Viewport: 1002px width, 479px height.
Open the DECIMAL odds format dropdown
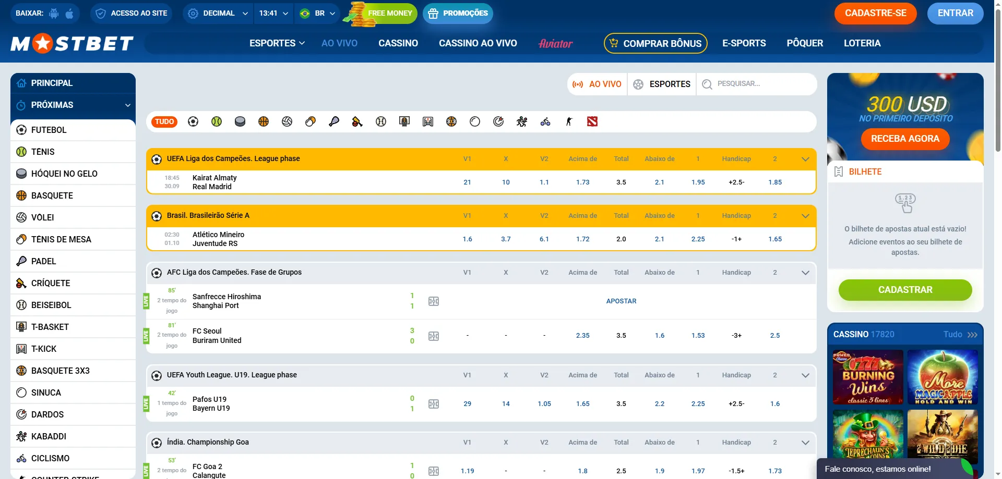[x=218, y=13]
